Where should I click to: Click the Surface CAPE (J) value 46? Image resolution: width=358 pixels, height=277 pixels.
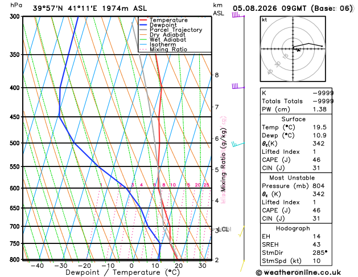pyautogui.click(x=316, y=160)
